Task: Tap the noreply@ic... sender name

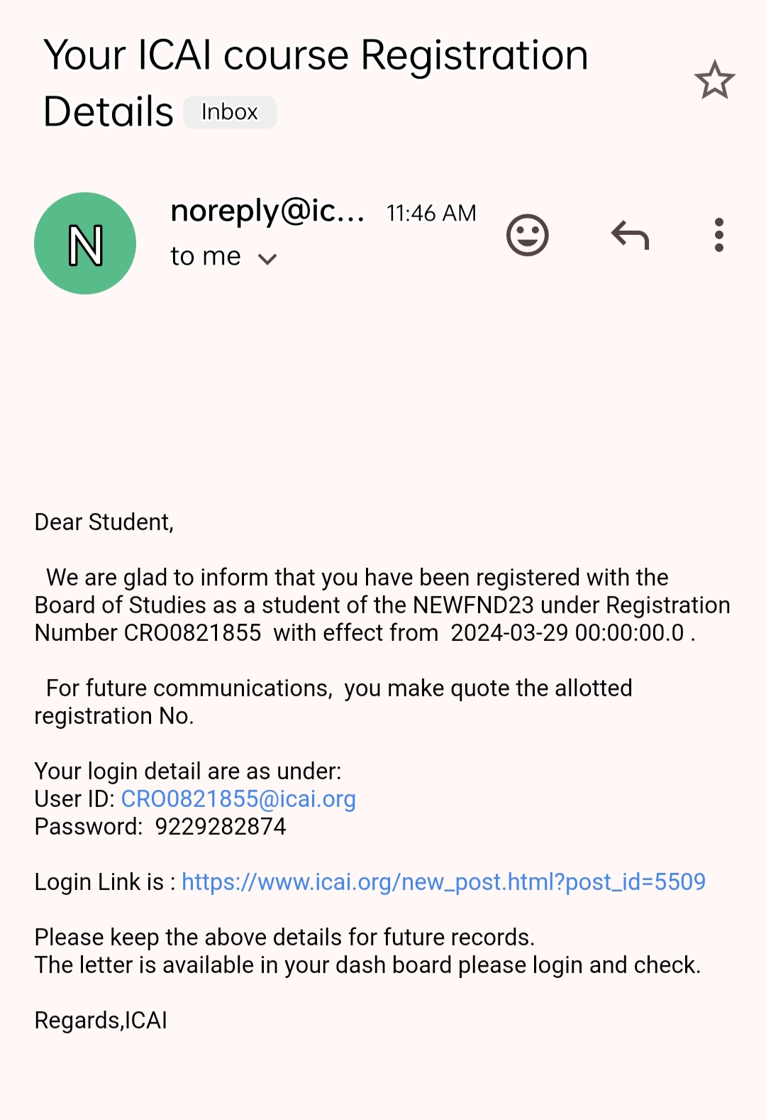Action: [267, 211]
